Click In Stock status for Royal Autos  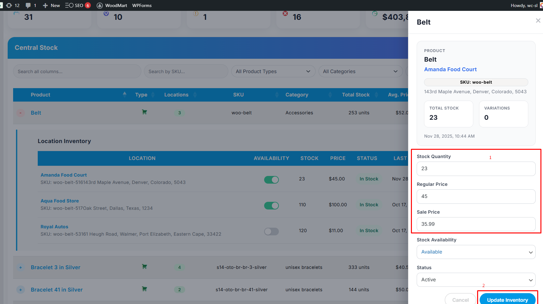pos(369,231)
